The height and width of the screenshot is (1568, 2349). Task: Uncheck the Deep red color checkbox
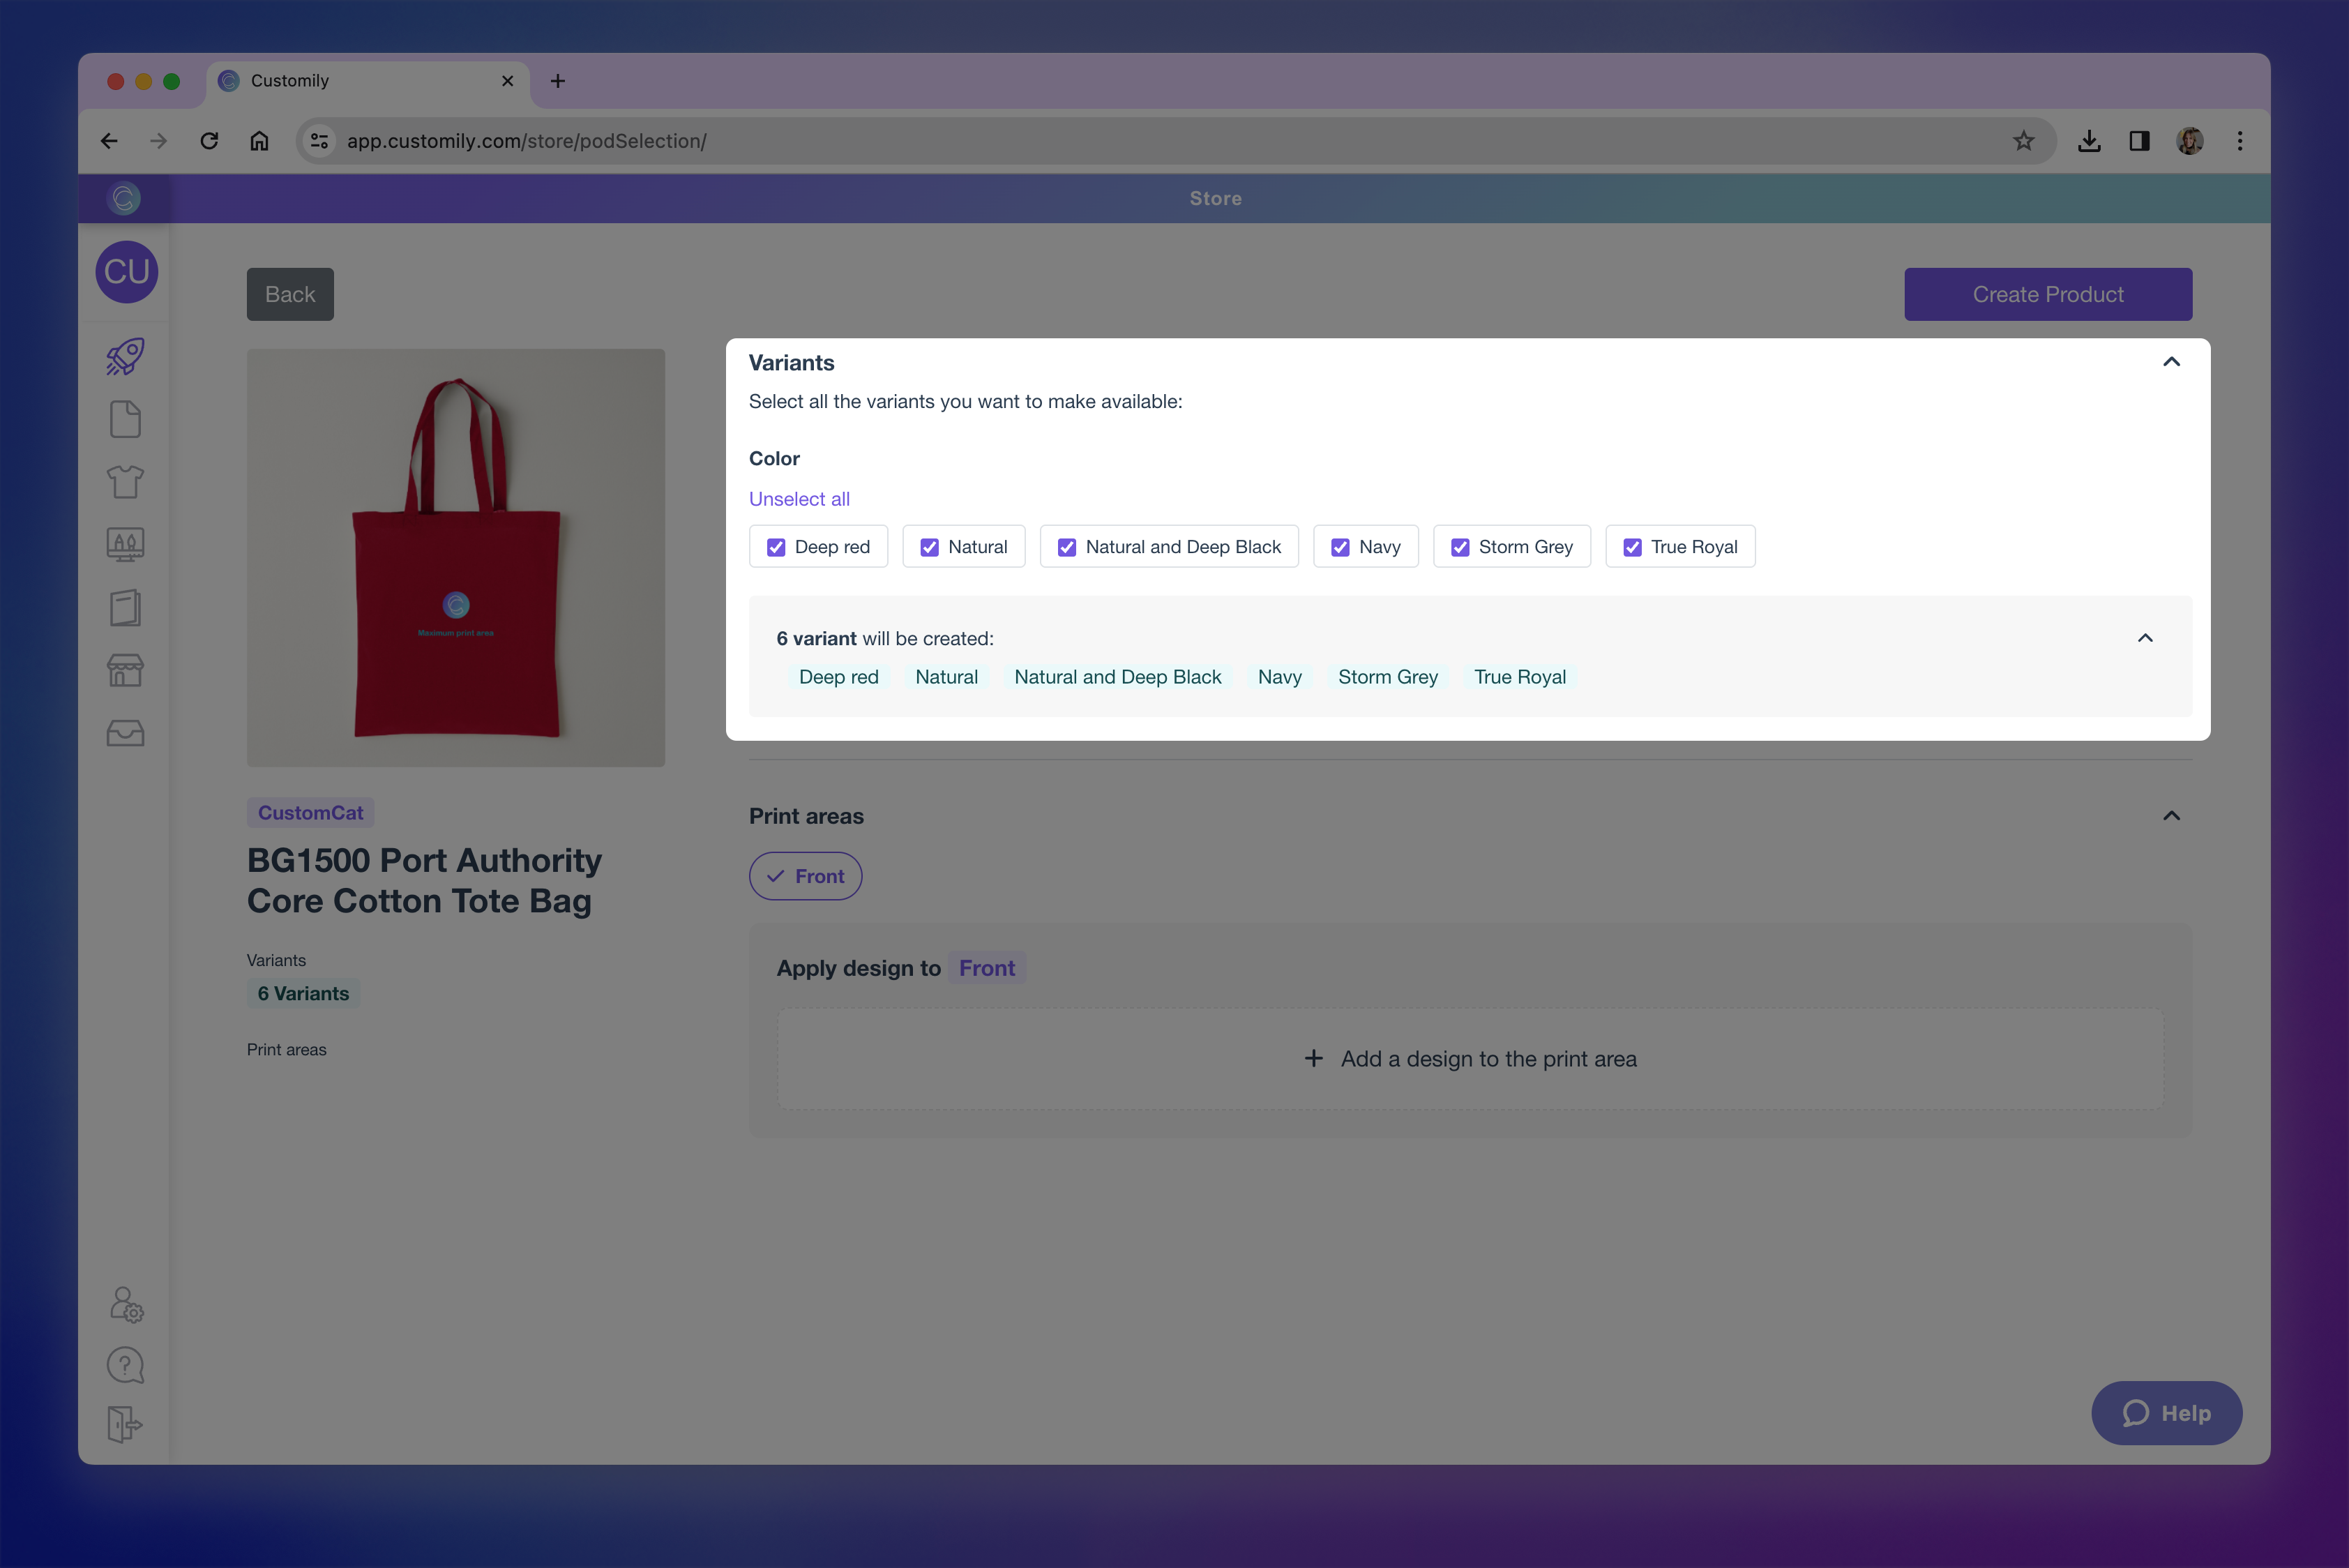tap(776, 547)
